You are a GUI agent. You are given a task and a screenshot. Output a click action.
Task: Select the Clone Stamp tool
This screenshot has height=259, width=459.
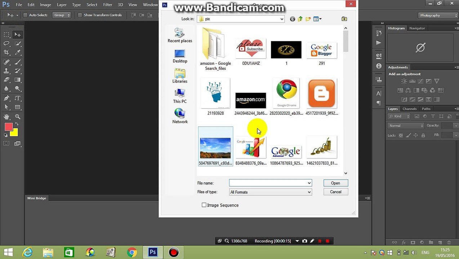(x=6, y=71)
